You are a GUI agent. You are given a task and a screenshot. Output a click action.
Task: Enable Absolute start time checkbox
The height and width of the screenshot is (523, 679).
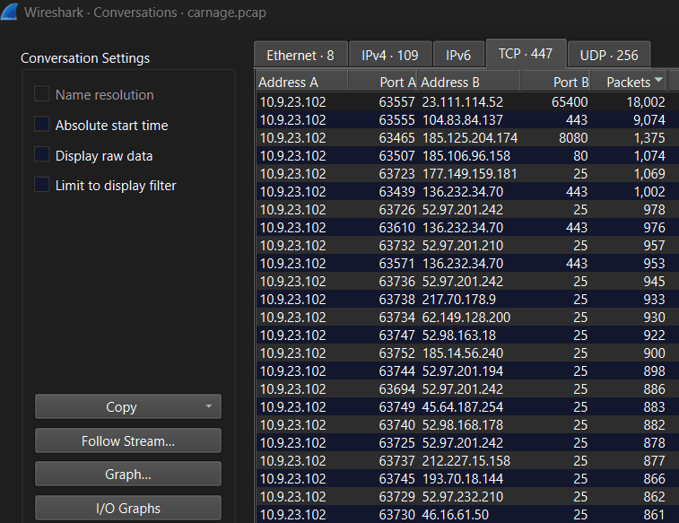point(41,124)
